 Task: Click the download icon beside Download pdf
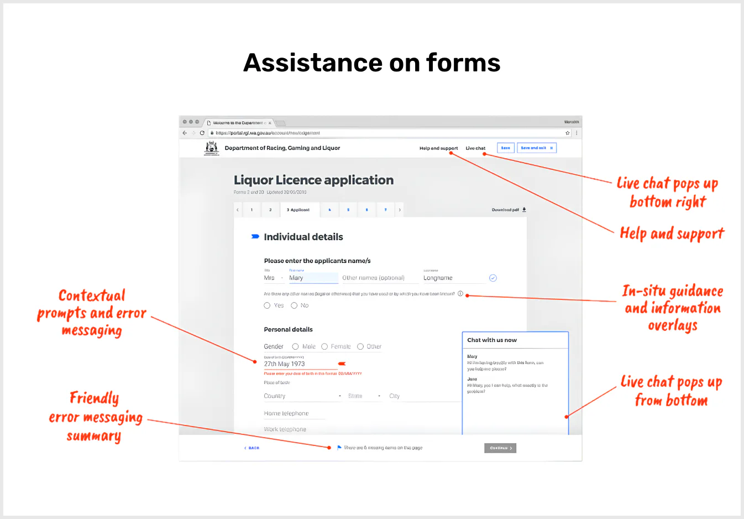[524, 210]
